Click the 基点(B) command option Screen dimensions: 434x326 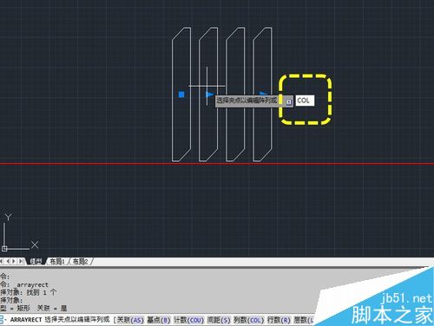tap(159, 320)
